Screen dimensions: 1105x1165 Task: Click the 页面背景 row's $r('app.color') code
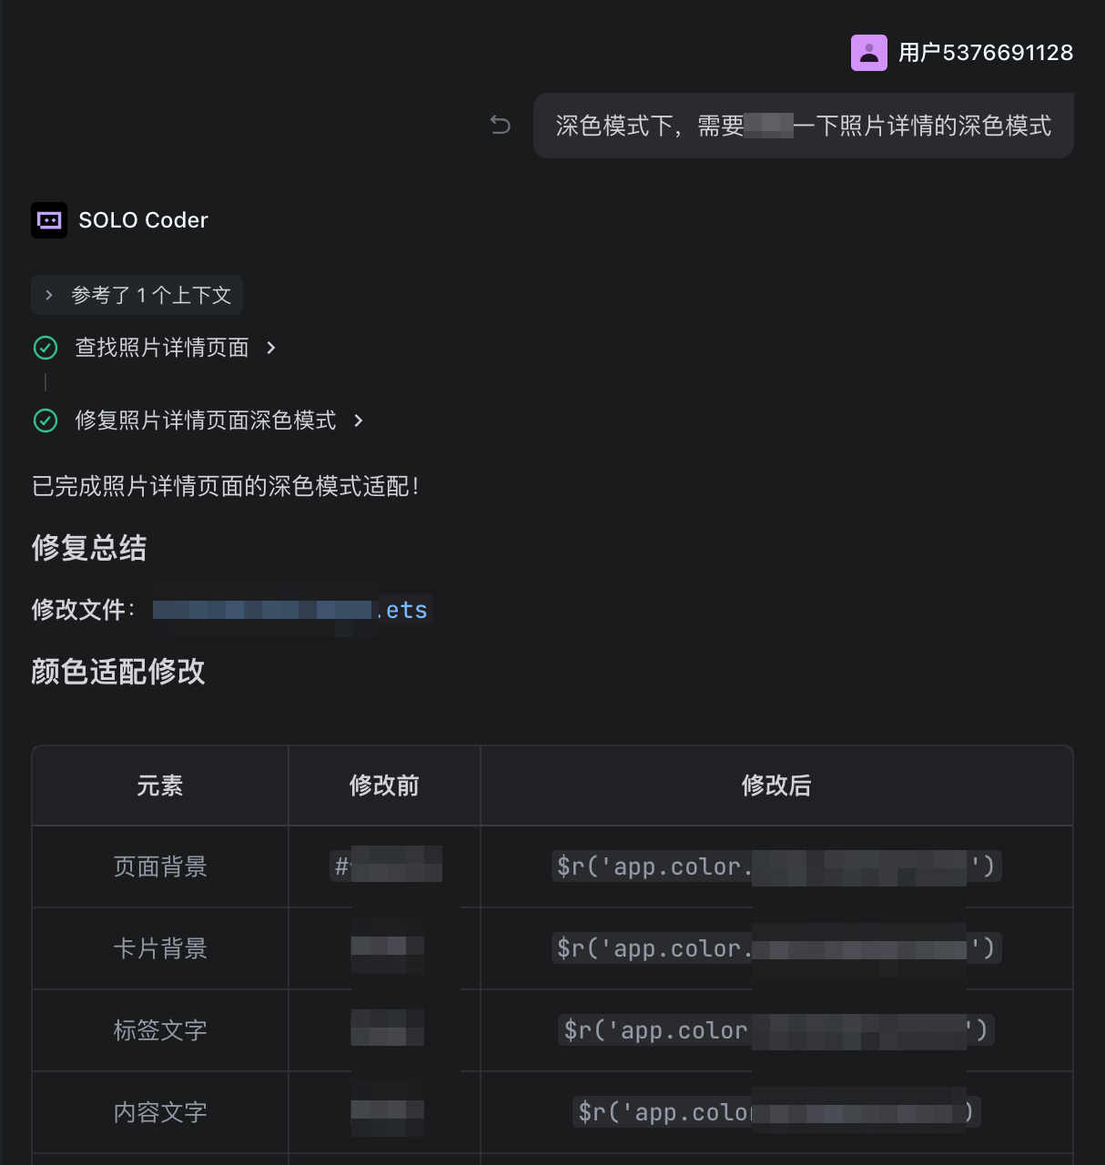coord(776,866)
